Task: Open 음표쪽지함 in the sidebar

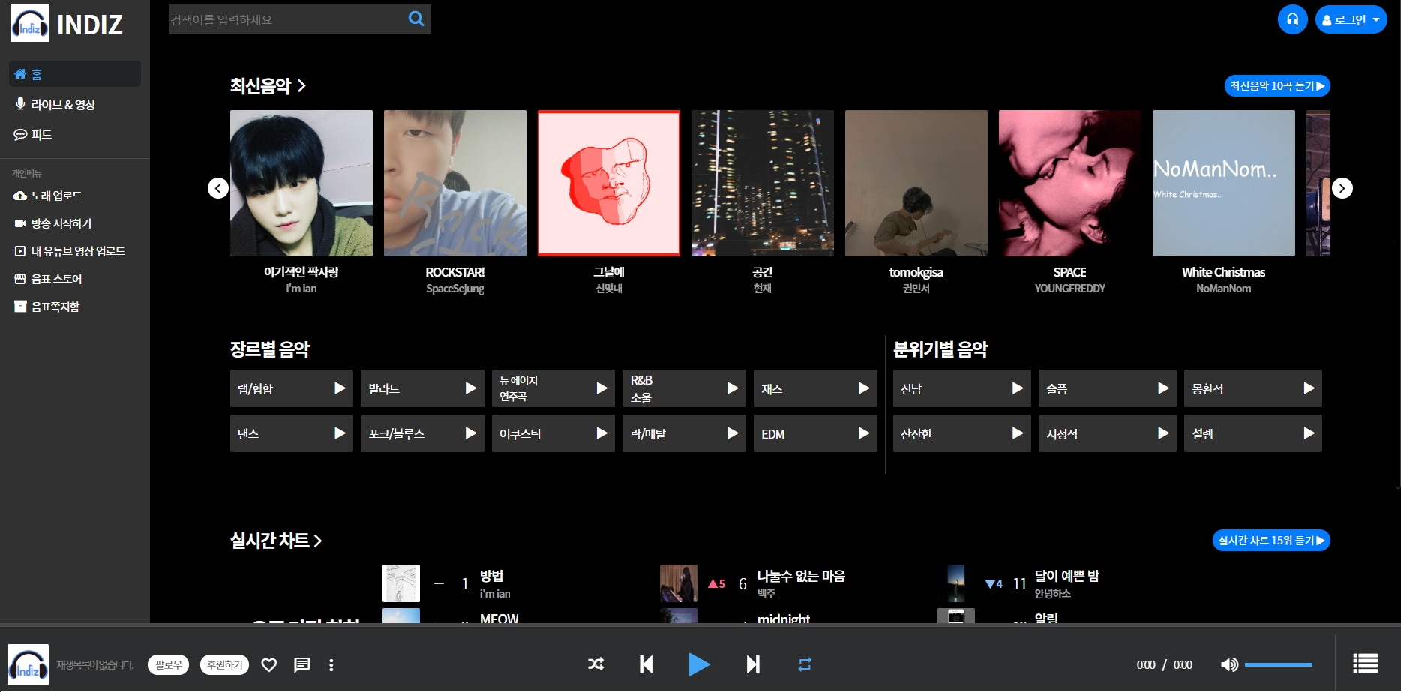Action: coord(46,307)
